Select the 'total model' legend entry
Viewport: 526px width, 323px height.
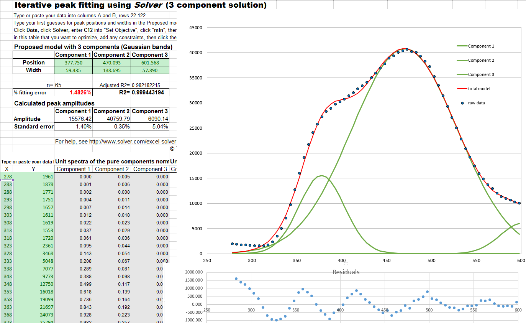coord(478,89)
